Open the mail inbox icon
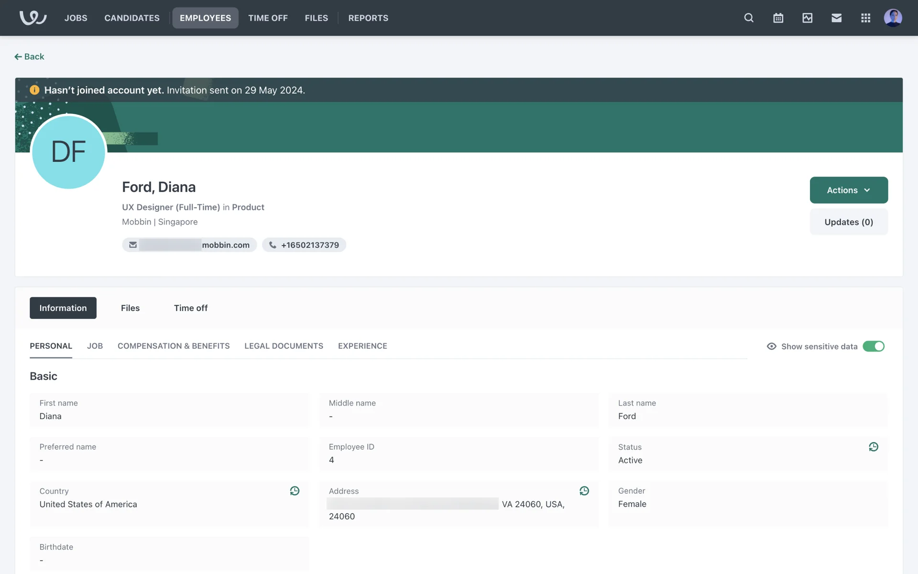918x574 pixels. [x=836, y=18]
